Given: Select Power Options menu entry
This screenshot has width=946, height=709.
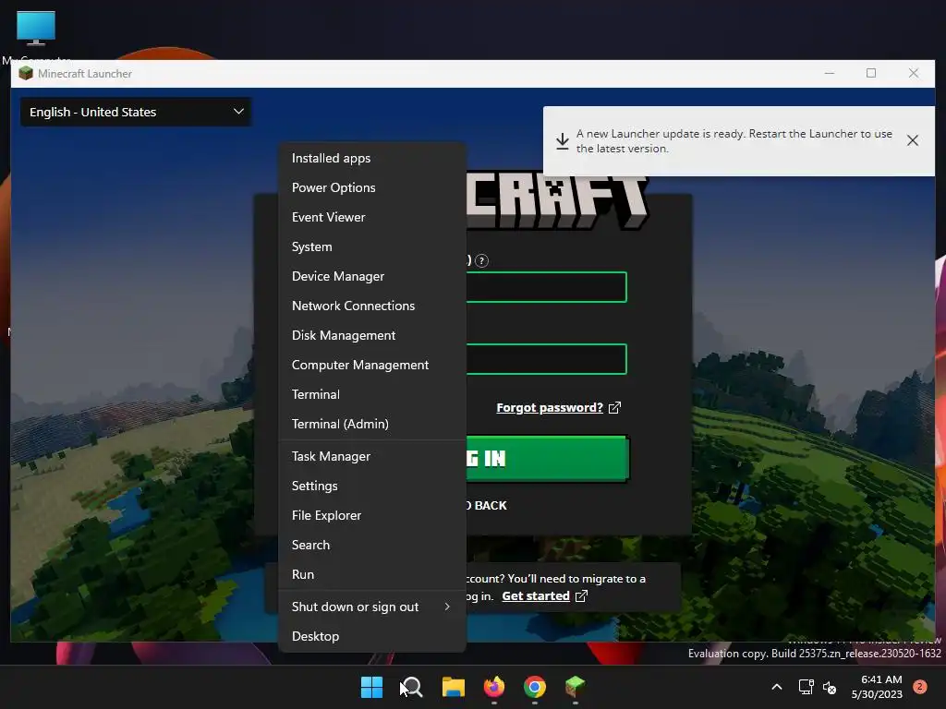Looking at the screenshot, I should tap(371, 187).
